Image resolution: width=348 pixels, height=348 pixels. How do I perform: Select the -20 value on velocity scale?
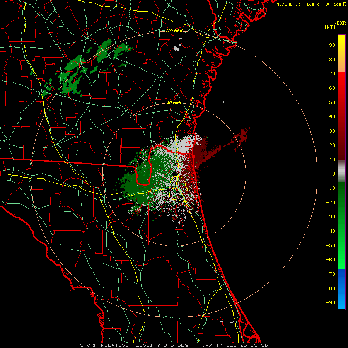331,202
